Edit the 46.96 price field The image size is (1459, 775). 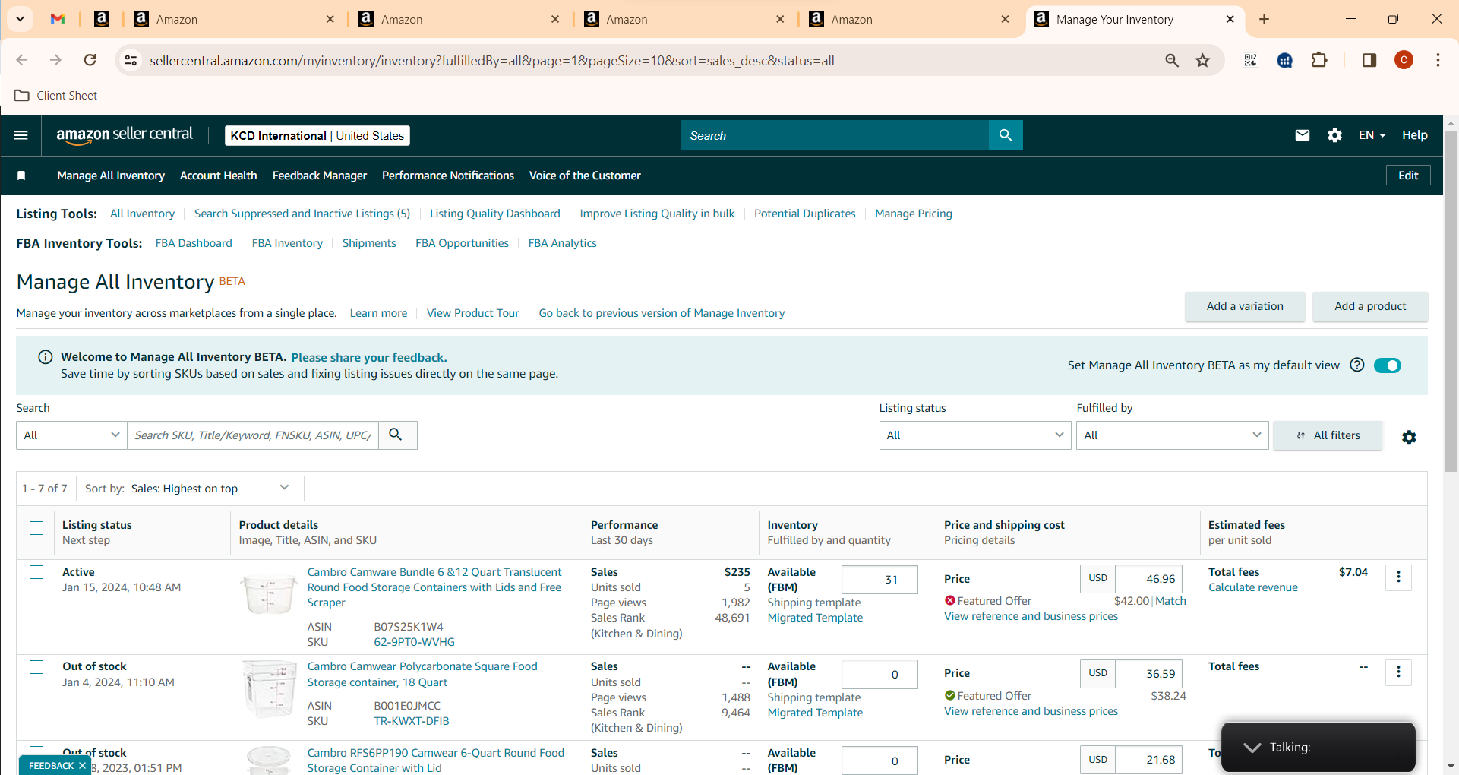pyautogui.click(x=1148, y=579)
